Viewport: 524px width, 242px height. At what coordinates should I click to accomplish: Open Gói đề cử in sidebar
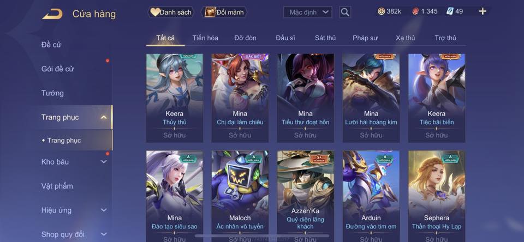[57, 69]
